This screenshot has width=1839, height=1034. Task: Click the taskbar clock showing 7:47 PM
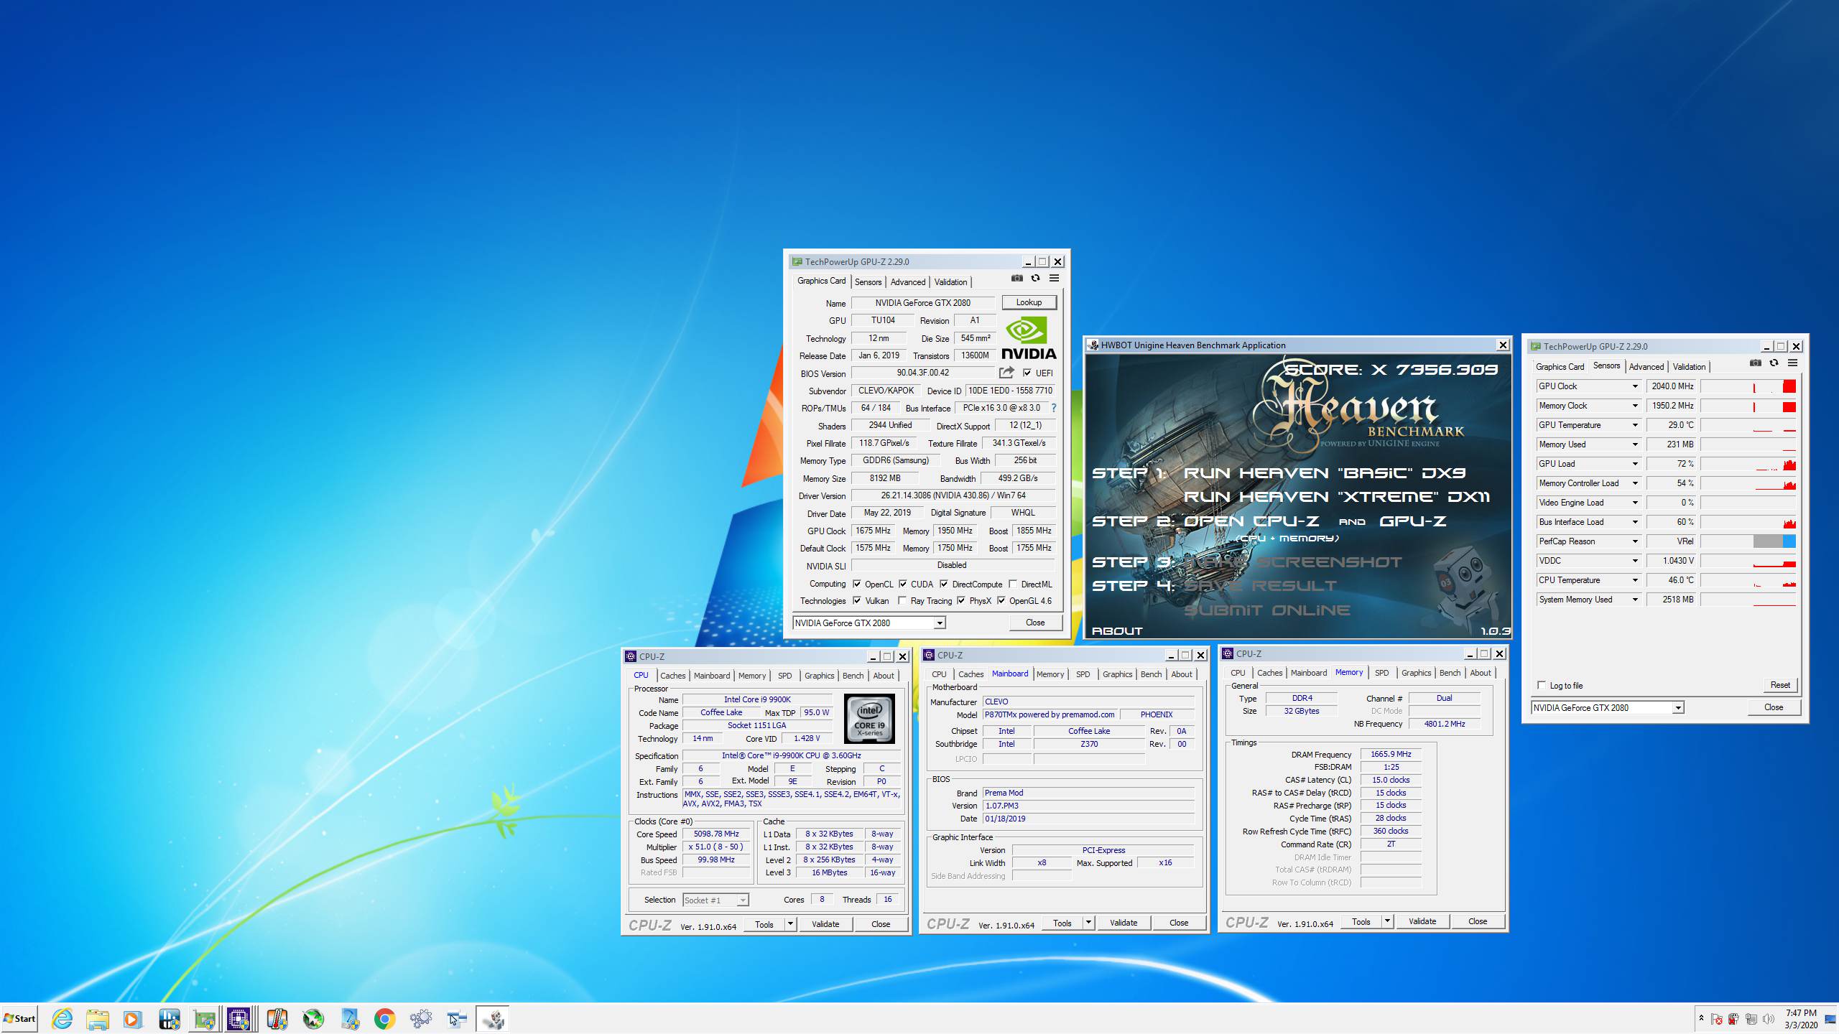1800,1019
